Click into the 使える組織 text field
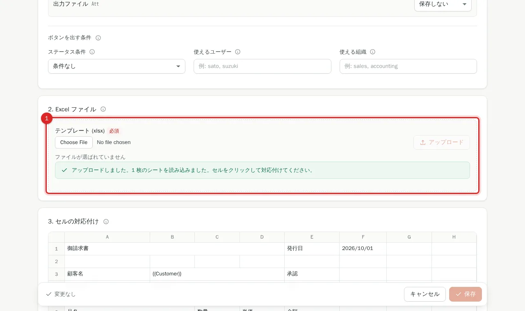Screen dimensions: 525x311 coord(408,66)
